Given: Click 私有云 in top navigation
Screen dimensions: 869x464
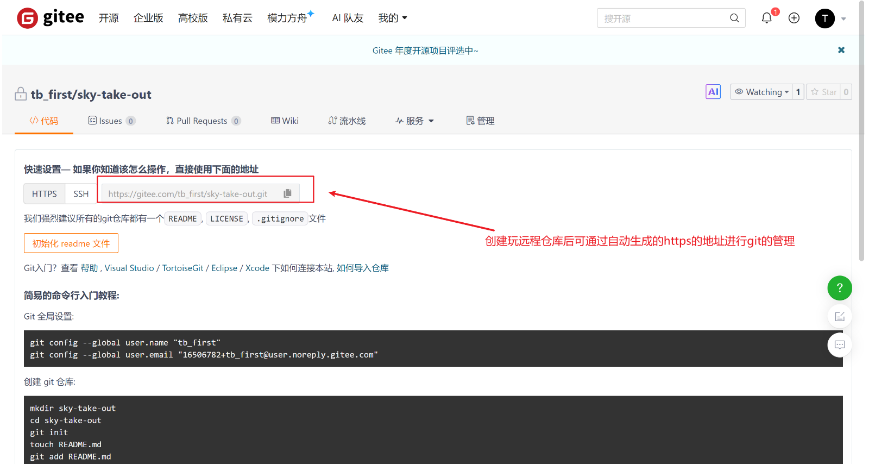Looking at the screenshot, I should click(237, 18).
